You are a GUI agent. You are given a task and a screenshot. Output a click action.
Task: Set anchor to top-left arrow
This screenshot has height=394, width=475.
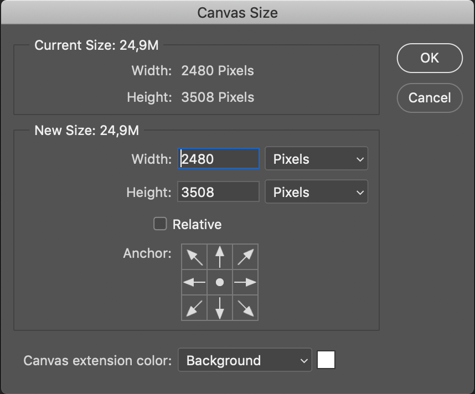point(194,257)
